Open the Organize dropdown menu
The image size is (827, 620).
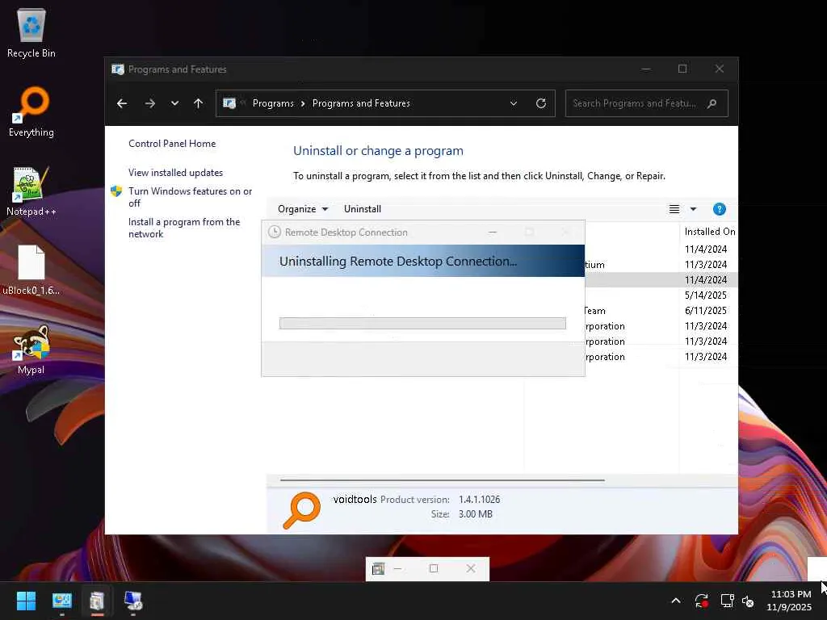point(303,209)
